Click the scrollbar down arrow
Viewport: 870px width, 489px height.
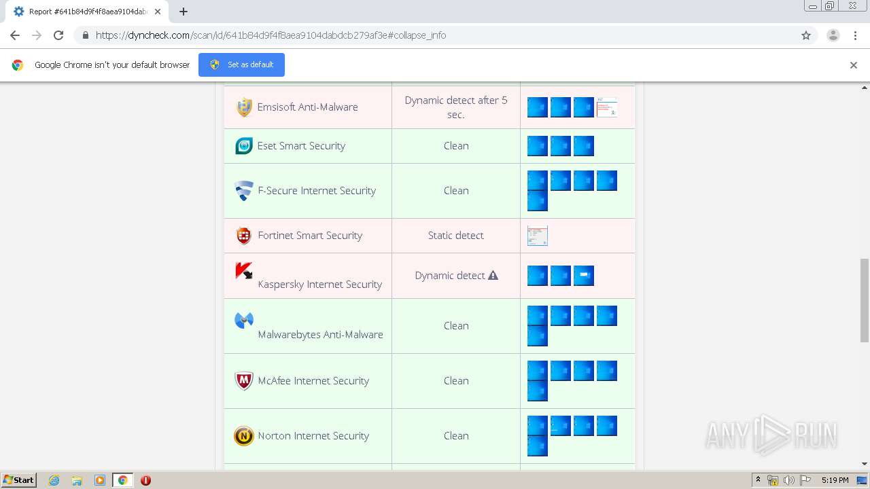[865, 464]
